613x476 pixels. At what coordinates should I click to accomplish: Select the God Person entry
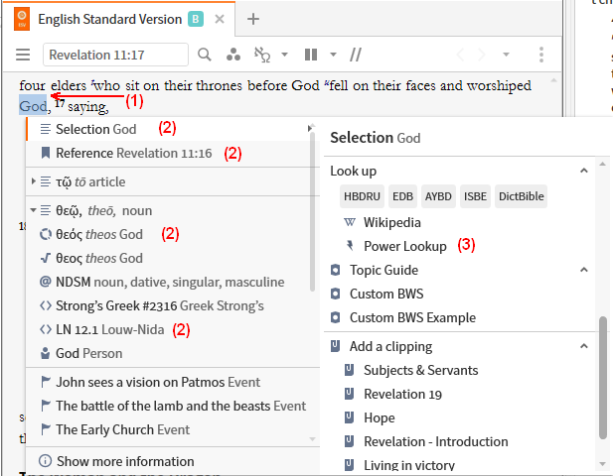(x=171, y=353)
